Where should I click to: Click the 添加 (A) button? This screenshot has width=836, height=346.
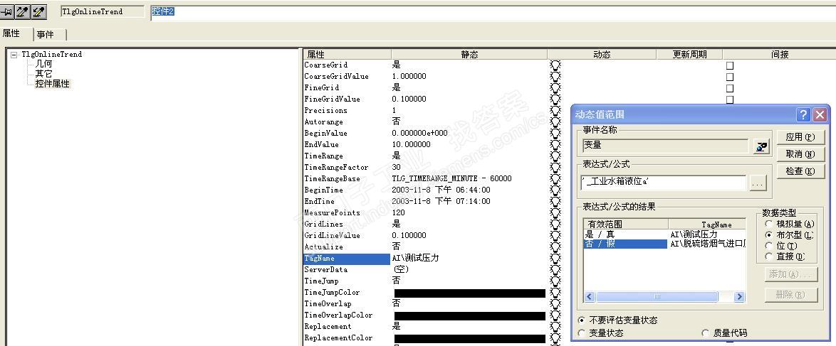tap(792, 274)
